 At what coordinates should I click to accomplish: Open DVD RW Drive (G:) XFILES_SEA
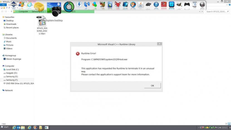(20, 84)
